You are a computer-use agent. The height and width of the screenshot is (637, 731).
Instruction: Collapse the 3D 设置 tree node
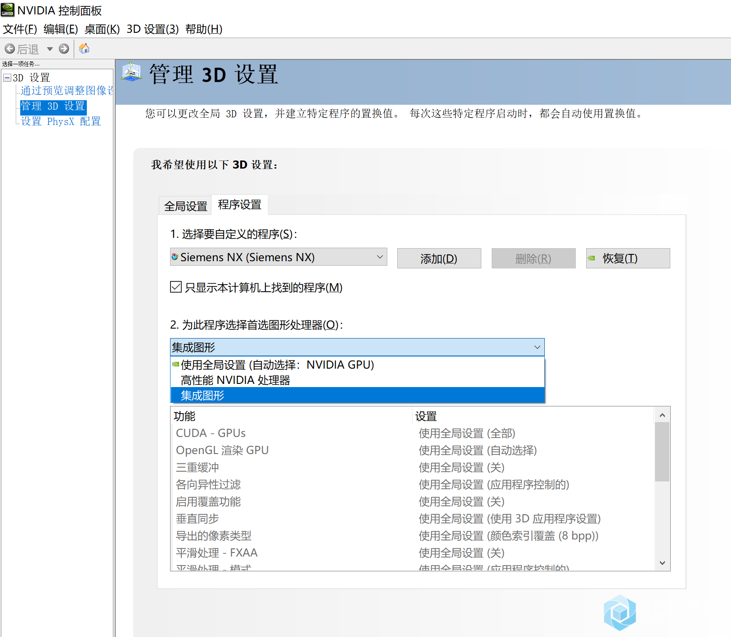(7, 78)
